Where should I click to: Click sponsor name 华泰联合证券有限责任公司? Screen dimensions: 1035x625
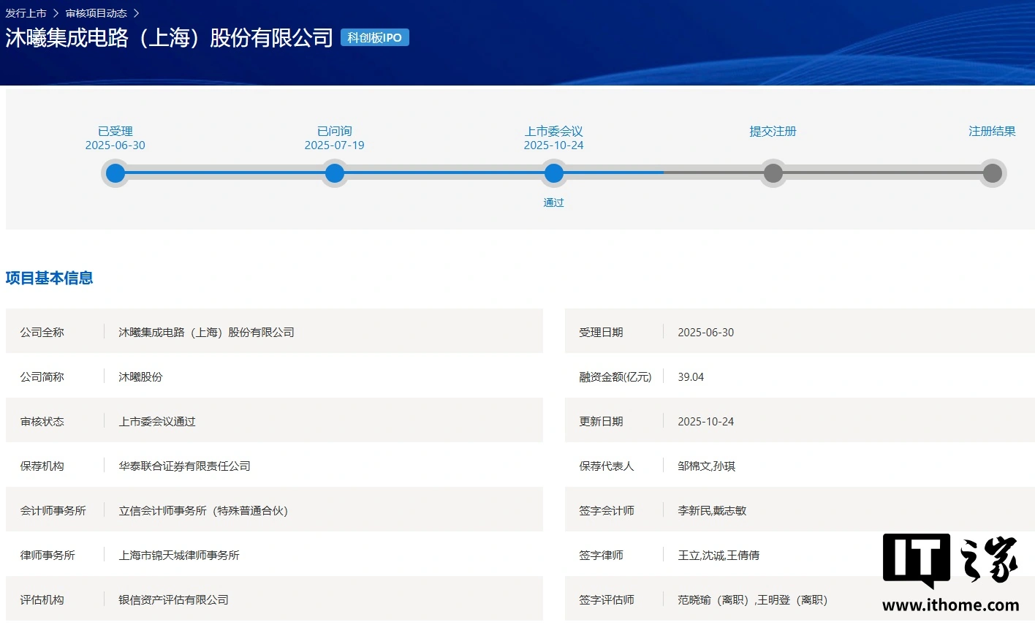pyautogui.click(x=184, y=466)
